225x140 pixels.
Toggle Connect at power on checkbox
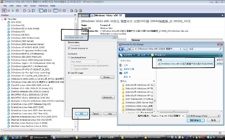(x=69, y=48)
